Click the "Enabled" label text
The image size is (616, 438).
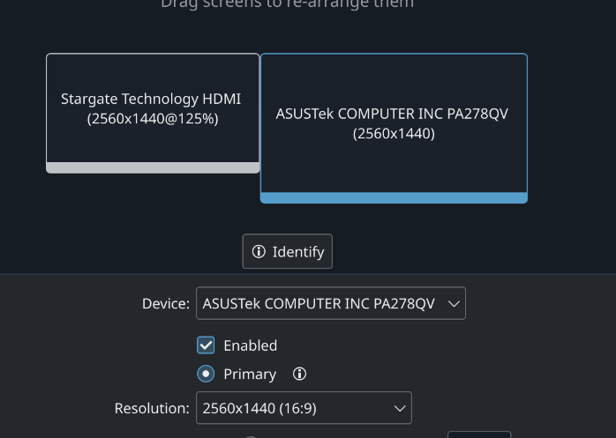point(250,345)
